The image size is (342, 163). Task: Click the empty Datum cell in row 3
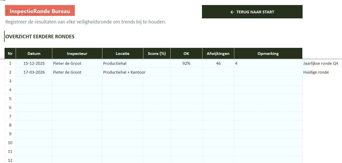(34, 81)
